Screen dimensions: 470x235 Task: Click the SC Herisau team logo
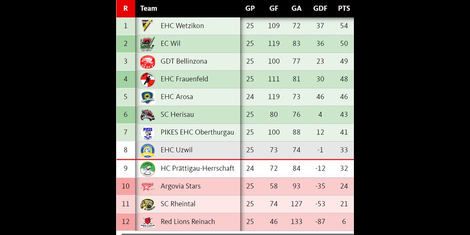click(148, 115)
